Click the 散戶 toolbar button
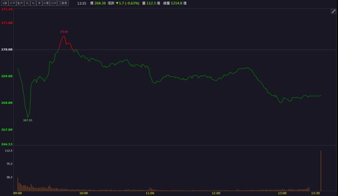The height and width of the screenshot is (196, 338). 20,3
